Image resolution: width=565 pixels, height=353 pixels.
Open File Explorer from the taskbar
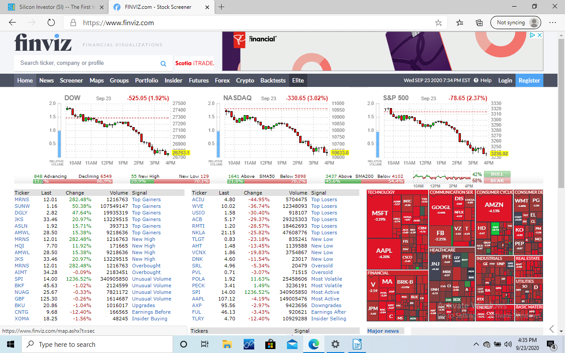coord(227,344)
